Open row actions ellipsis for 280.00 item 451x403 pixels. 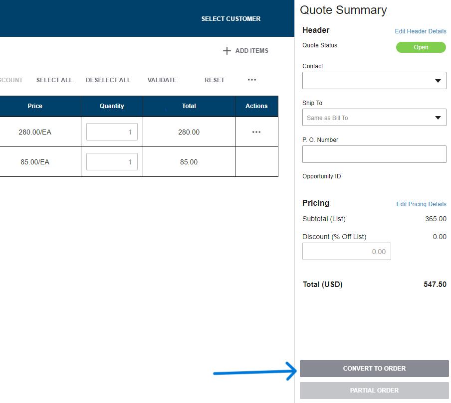256,132
